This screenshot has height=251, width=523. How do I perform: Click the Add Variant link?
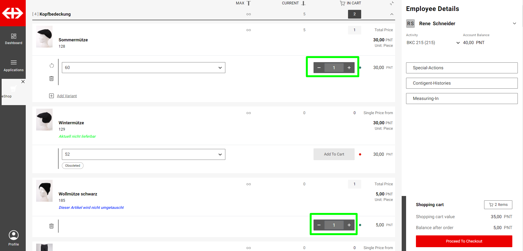coord(67,96)
